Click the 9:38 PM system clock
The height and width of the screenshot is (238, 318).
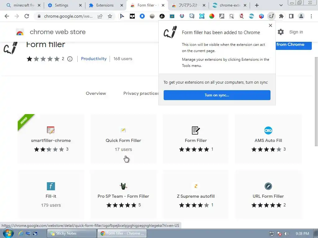click(x=302, y=234)
